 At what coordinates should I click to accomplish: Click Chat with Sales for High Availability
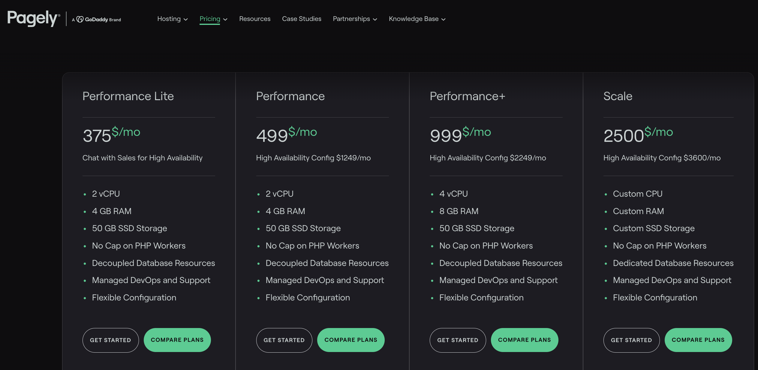[x=143, y=158]
